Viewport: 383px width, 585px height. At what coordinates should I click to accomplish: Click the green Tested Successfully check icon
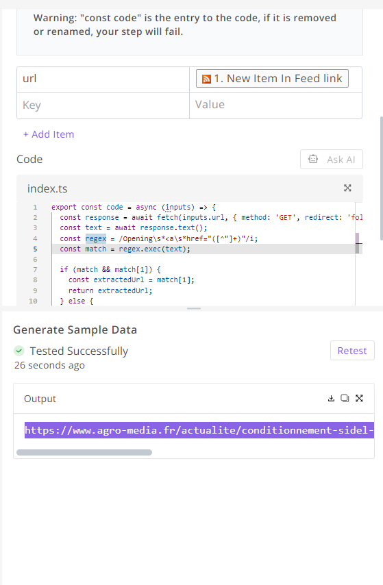pos(19,351)
